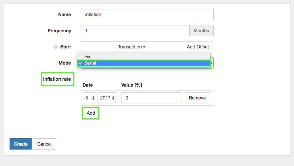Viewport: 294px width, 166px height.
Task: Click the Months frequency unit
Action: tap(201, 31)
